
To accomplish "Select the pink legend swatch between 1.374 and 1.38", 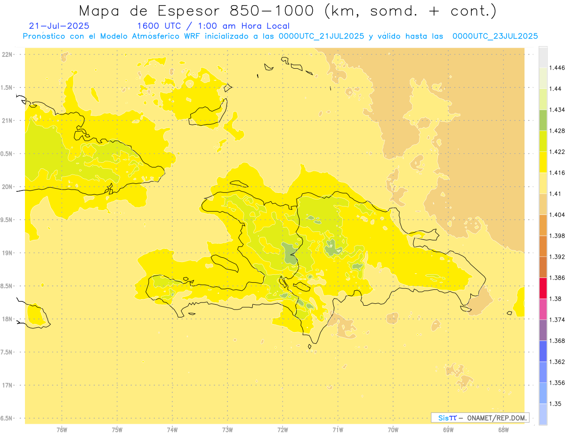I will tap(543, 309).
